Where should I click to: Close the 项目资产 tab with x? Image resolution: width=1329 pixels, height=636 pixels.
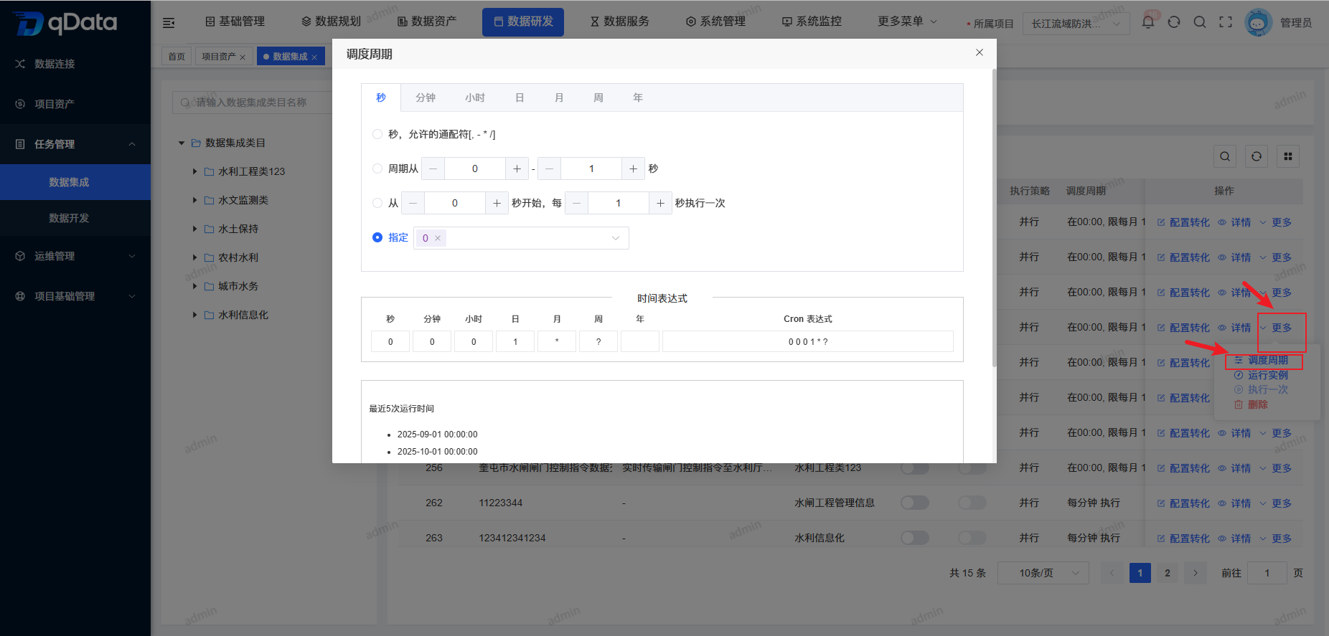(243, 57)
